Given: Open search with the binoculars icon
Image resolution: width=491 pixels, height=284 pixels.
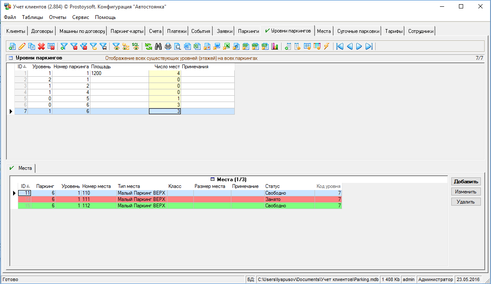Looking at the screenshot, I should pyautogui.click(x=158, y=46).
